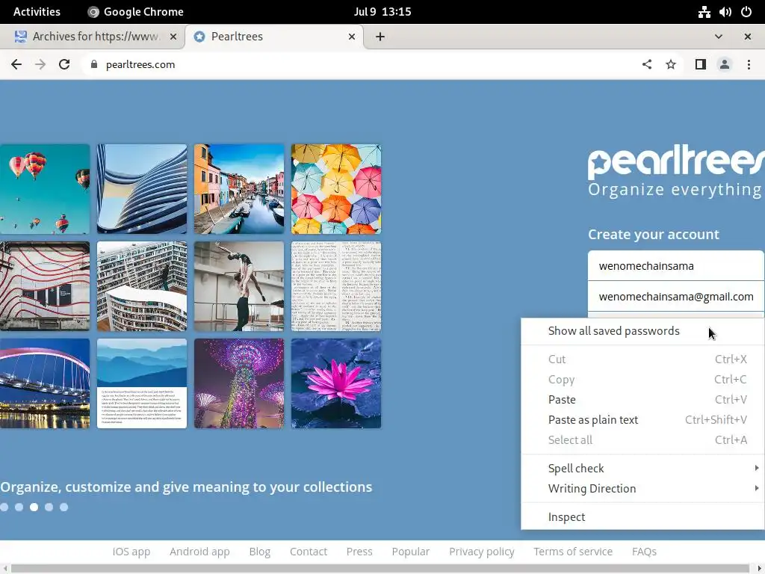Click the Google Chrome app menu

click(x=136, y=12)
